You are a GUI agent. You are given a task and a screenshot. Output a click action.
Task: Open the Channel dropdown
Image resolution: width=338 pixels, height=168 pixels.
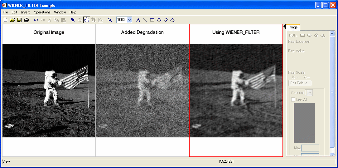310,93
